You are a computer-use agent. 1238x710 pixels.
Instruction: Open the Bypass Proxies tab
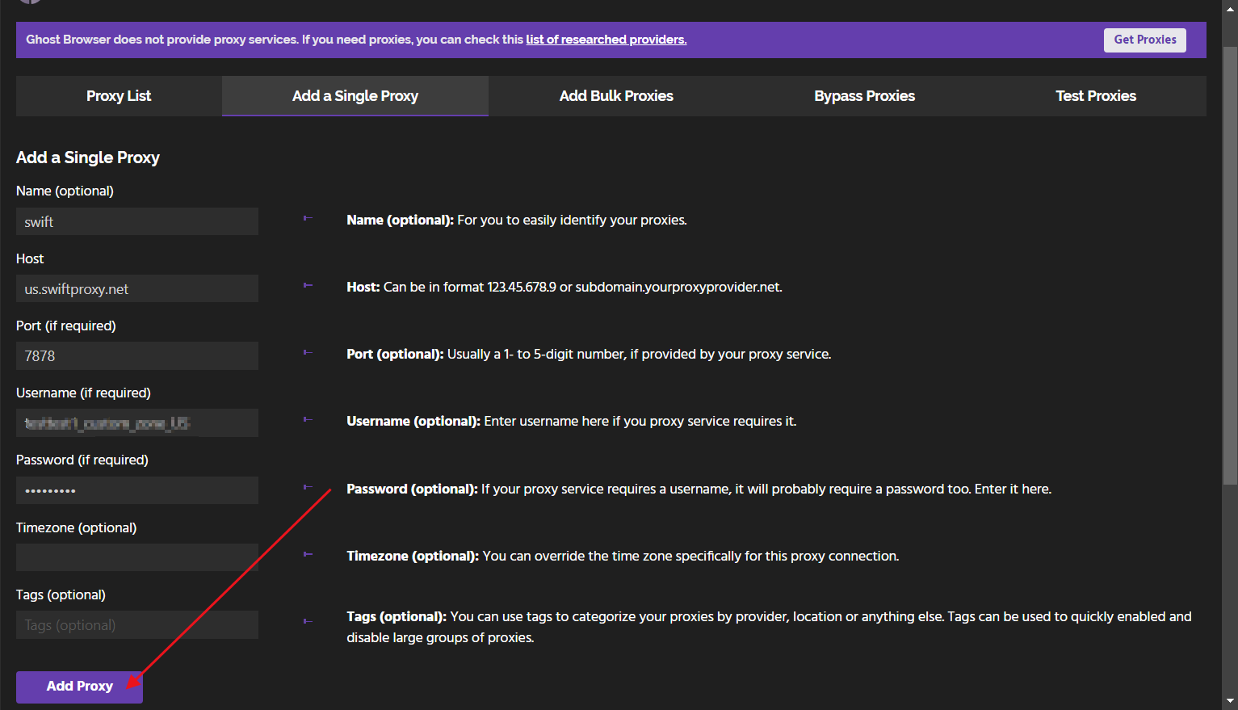(864, 96)
